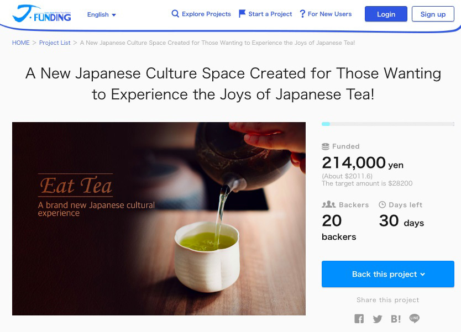Open the Start a Project page
The image size is (461, 332).
270,14
